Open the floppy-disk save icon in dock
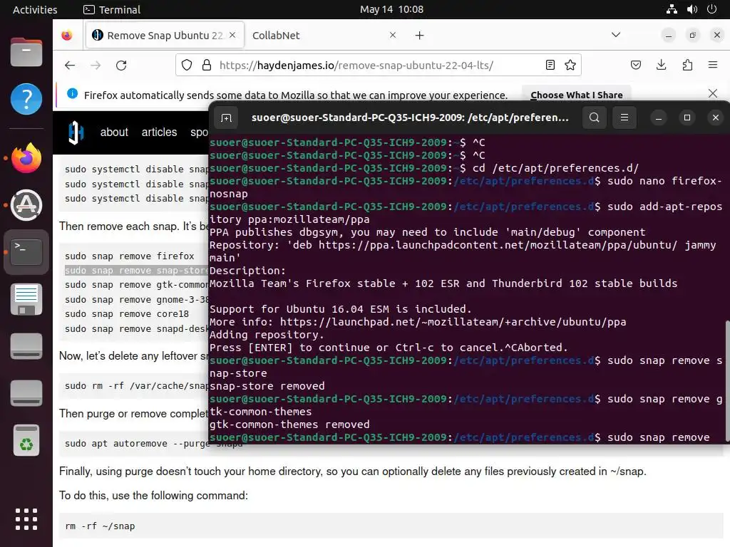The width and height of the screenshot is (730, 547). pos(26,299)
